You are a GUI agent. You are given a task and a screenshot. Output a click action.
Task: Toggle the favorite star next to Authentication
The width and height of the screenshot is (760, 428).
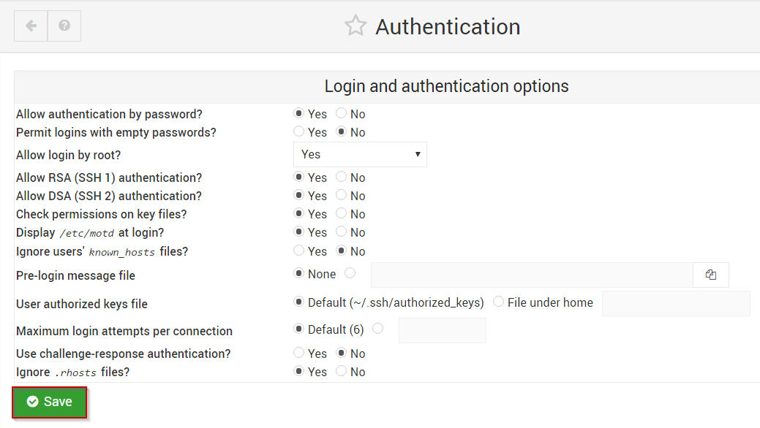point(355,26)
